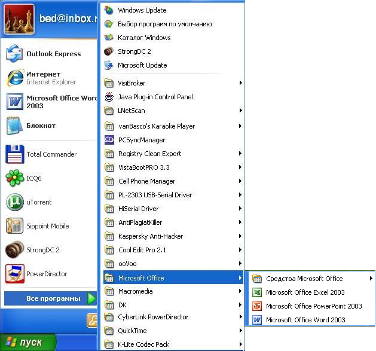The image size is (376, 351).
Task: Click the VisiBroker folder icon
Action: coord(109,83)
